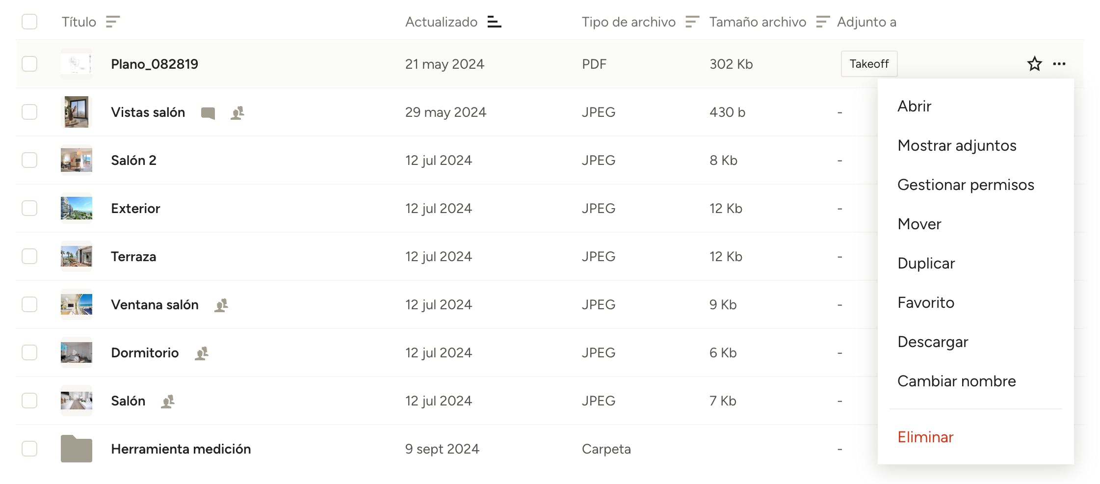Screen dimensions: 1100x484
Task: Click the shared-users icon beside Salón
Action: pos(168,402)
